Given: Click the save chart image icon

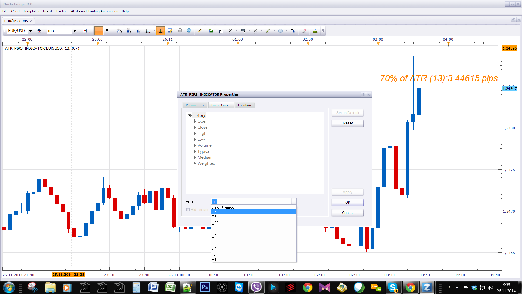Looking at the screenshot, I should tap(211, 31).
